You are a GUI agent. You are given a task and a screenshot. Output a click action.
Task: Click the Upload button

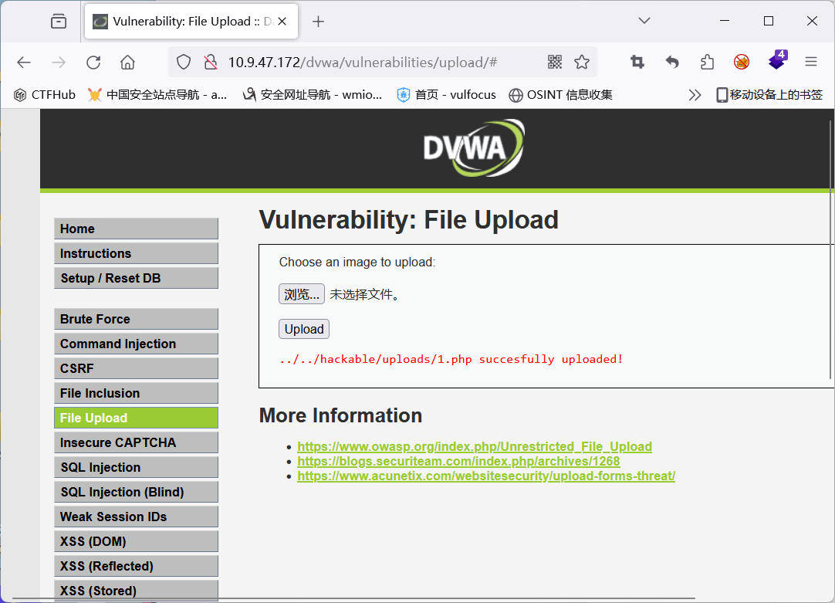point(304,329)
